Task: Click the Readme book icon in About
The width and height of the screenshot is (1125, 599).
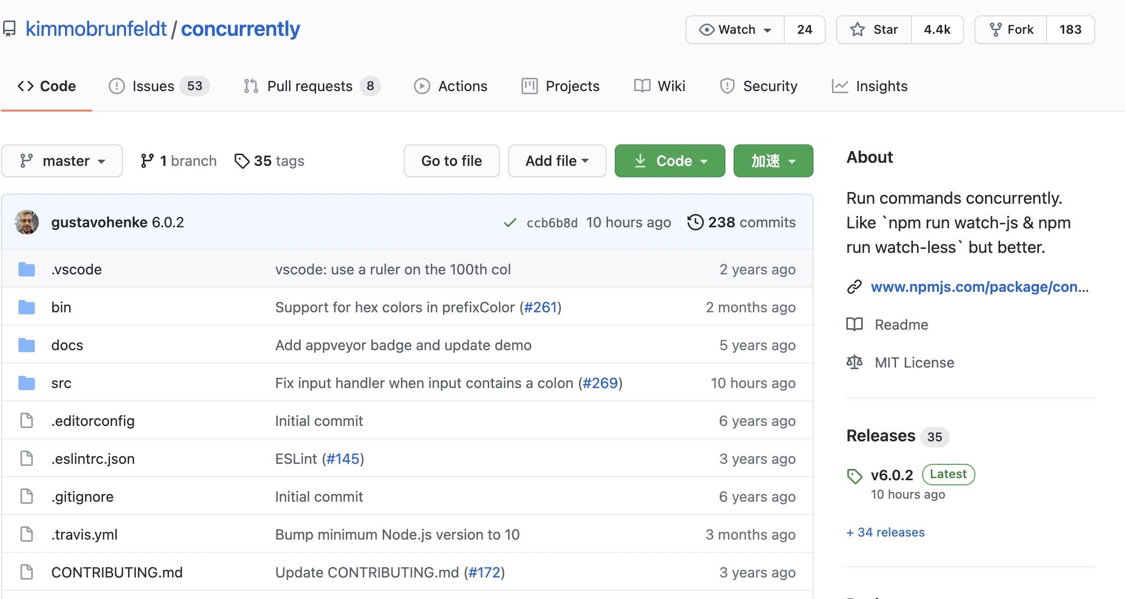Action: [855, 324]
